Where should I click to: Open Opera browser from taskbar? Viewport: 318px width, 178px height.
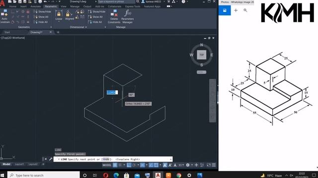106,175
